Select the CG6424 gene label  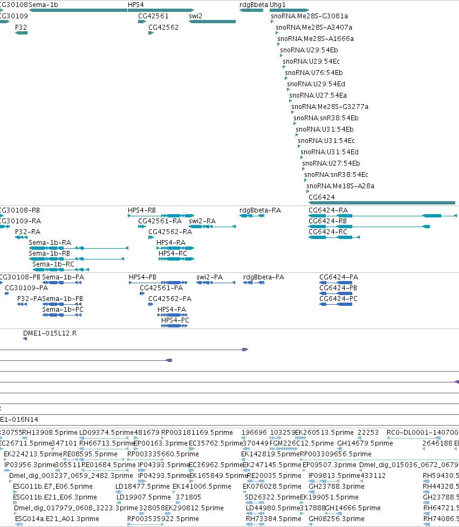tap(321, 197)
